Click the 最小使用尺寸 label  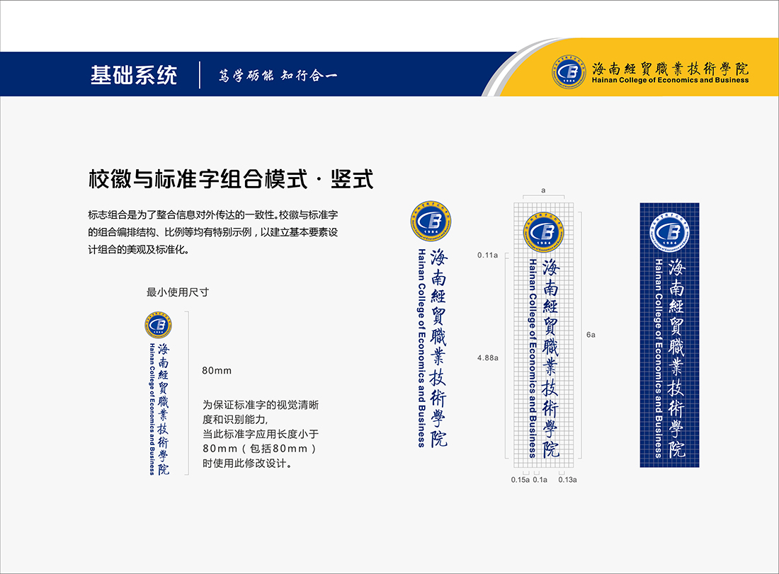point(178,292)
